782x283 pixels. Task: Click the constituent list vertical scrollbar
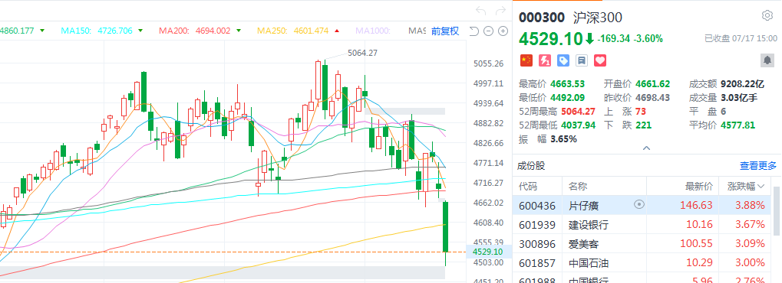[x=777, y=211]
